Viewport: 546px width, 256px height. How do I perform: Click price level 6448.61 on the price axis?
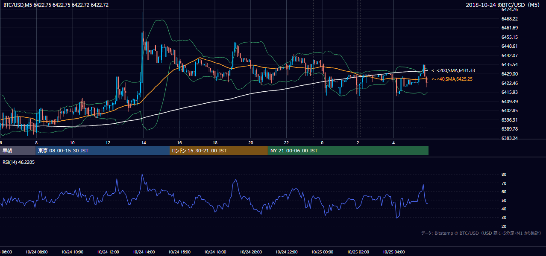tap(509, 46)
